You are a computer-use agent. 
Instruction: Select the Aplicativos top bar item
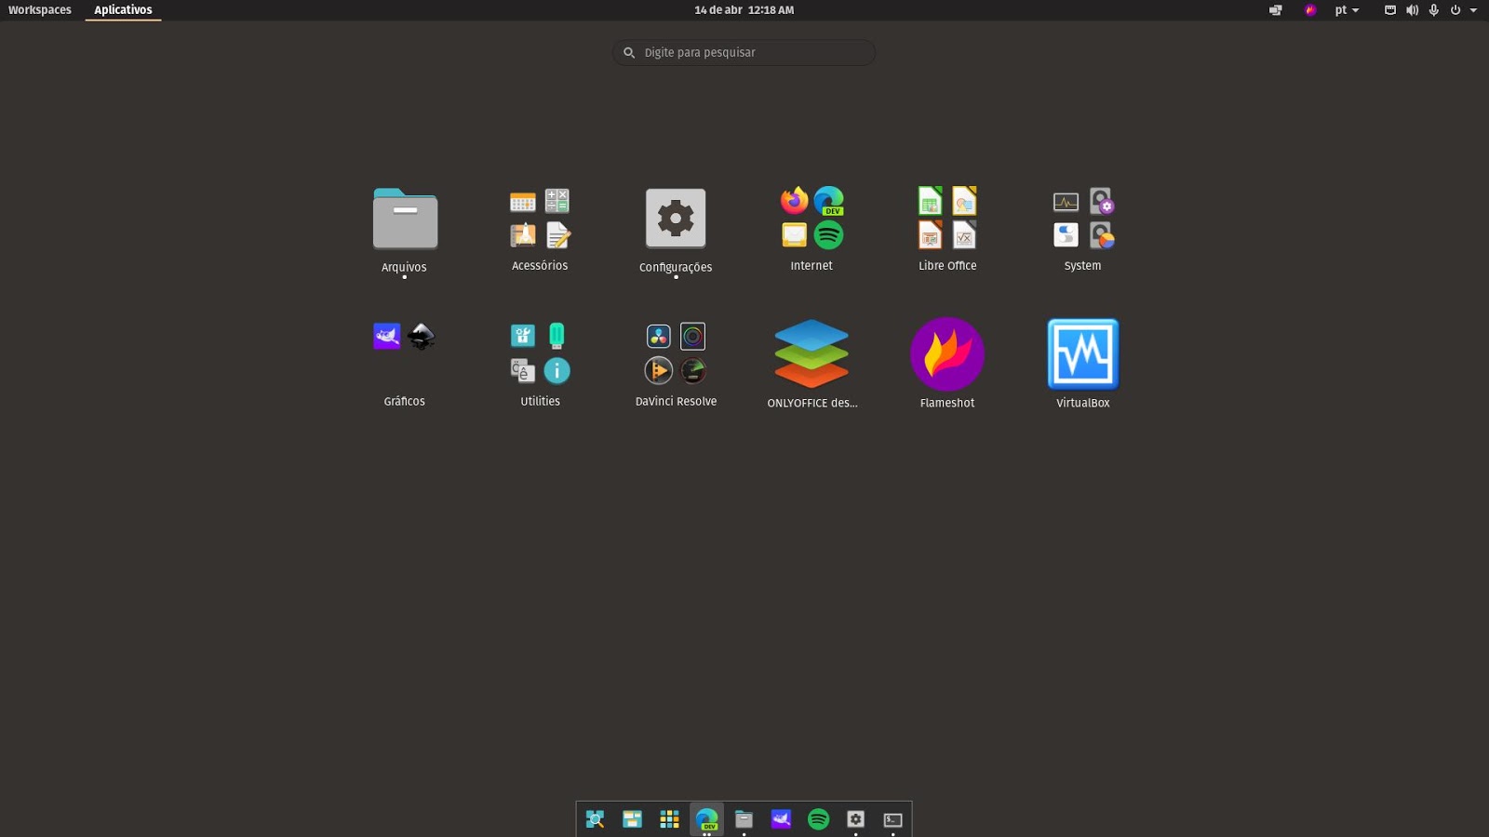coord(123,10)
